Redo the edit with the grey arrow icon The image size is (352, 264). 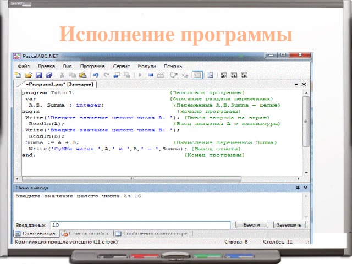point(106,75)
